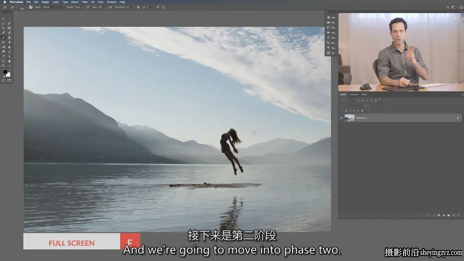The height and width of the screenshot is (261, 464).
Task: Switch to the Channels tab
Action: pos(354,95)
